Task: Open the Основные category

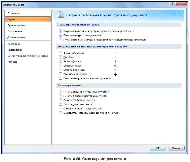Action: click(14, 13)
